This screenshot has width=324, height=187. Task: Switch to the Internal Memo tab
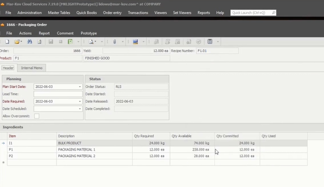pyautogui.click(x=32, y=68)
